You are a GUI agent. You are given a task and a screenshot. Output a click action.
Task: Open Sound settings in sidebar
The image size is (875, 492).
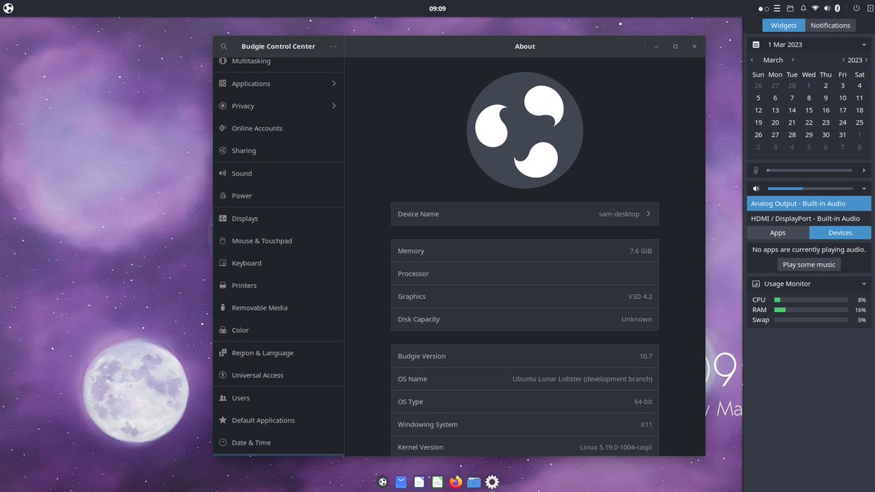point(279,173)
